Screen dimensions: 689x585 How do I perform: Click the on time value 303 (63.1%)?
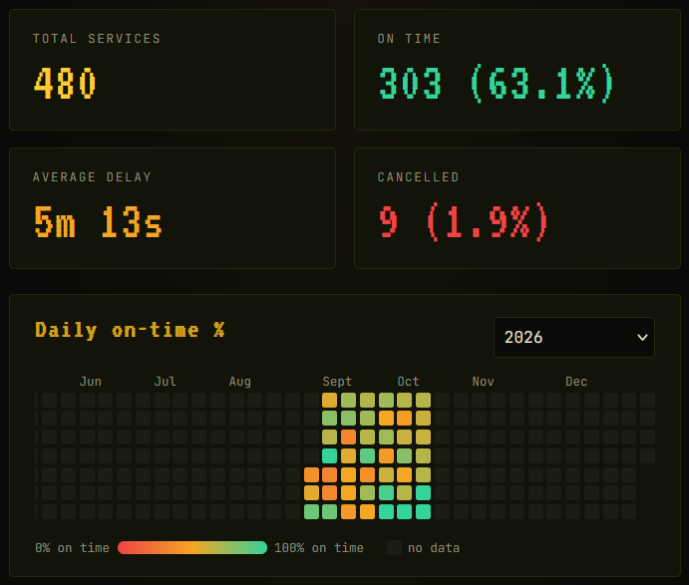(x=497, y=84)
